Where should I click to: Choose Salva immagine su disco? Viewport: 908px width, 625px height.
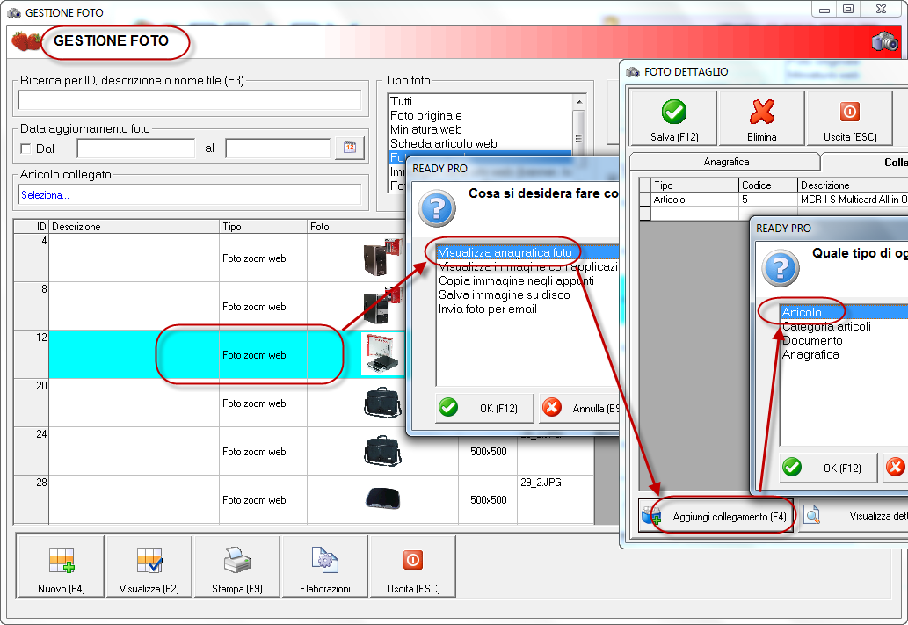[x=527, y=294]
